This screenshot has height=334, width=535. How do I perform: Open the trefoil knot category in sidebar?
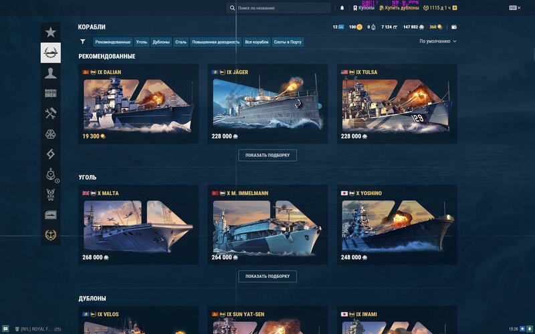(51, 134)
